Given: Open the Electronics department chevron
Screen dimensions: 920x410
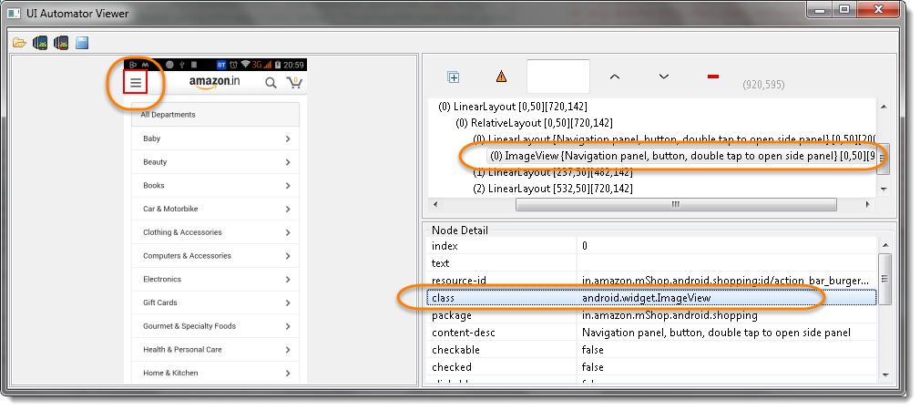Looking at the screenshot, I should coord(288,280).
